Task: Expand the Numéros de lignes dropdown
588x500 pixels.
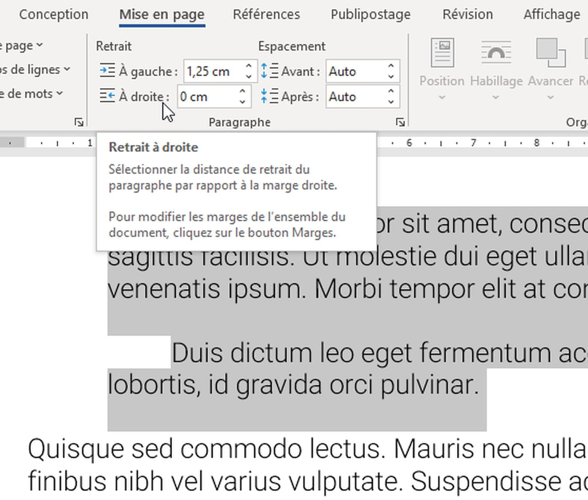Action: (x=68, y=69)
